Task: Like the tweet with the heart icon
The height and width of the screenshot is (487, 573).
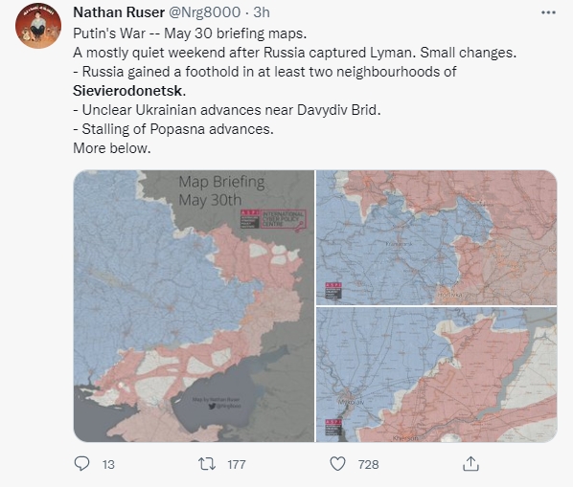Action: 337,464
